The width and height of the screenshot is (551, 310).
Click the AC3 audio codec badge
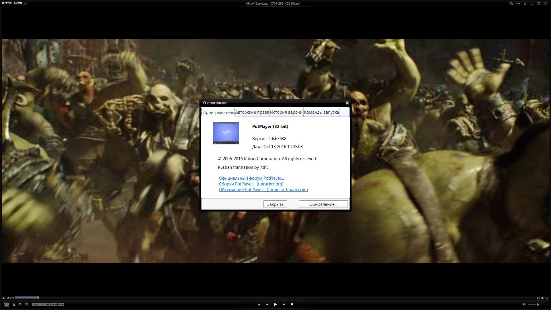tap(54, 304)
